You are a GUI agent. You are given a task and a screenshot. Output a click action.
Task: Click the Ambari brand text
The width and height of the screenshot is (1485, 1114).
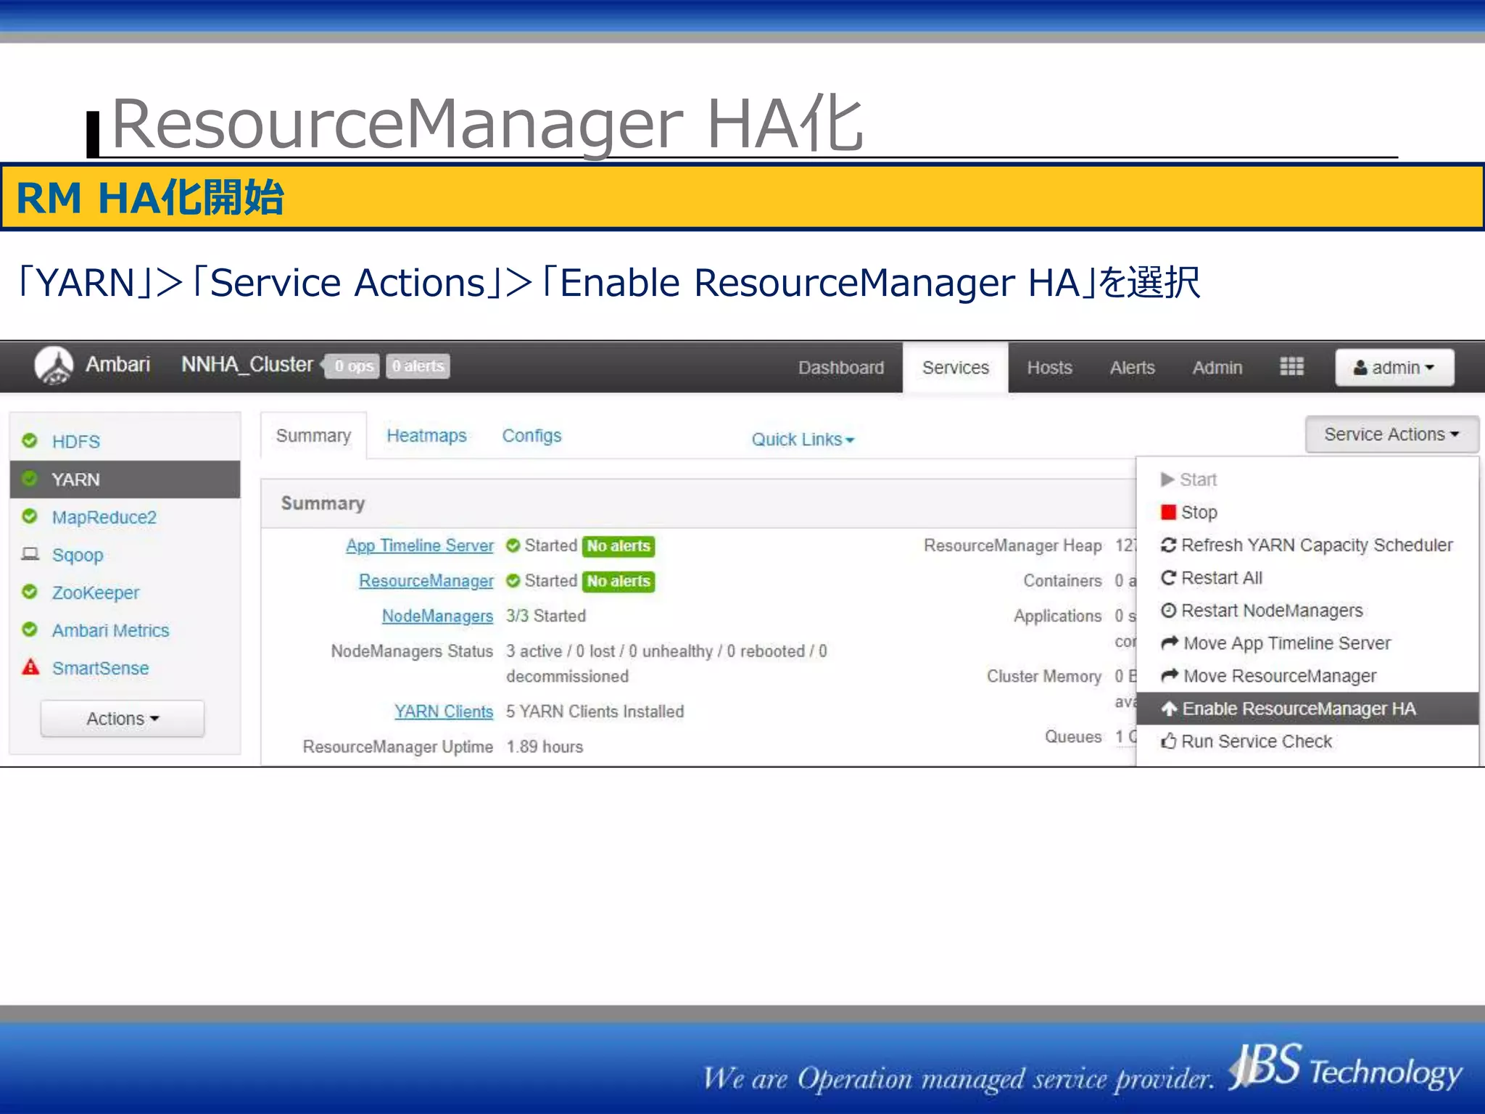tap(117, 364)
